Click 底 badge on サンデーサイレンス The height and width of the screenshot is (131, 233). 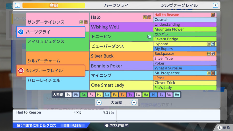[x=86, y=22]
